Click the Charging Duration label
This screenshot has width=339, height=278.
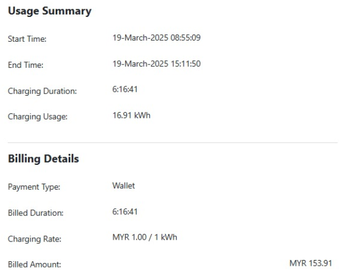(x=42, y=91)
